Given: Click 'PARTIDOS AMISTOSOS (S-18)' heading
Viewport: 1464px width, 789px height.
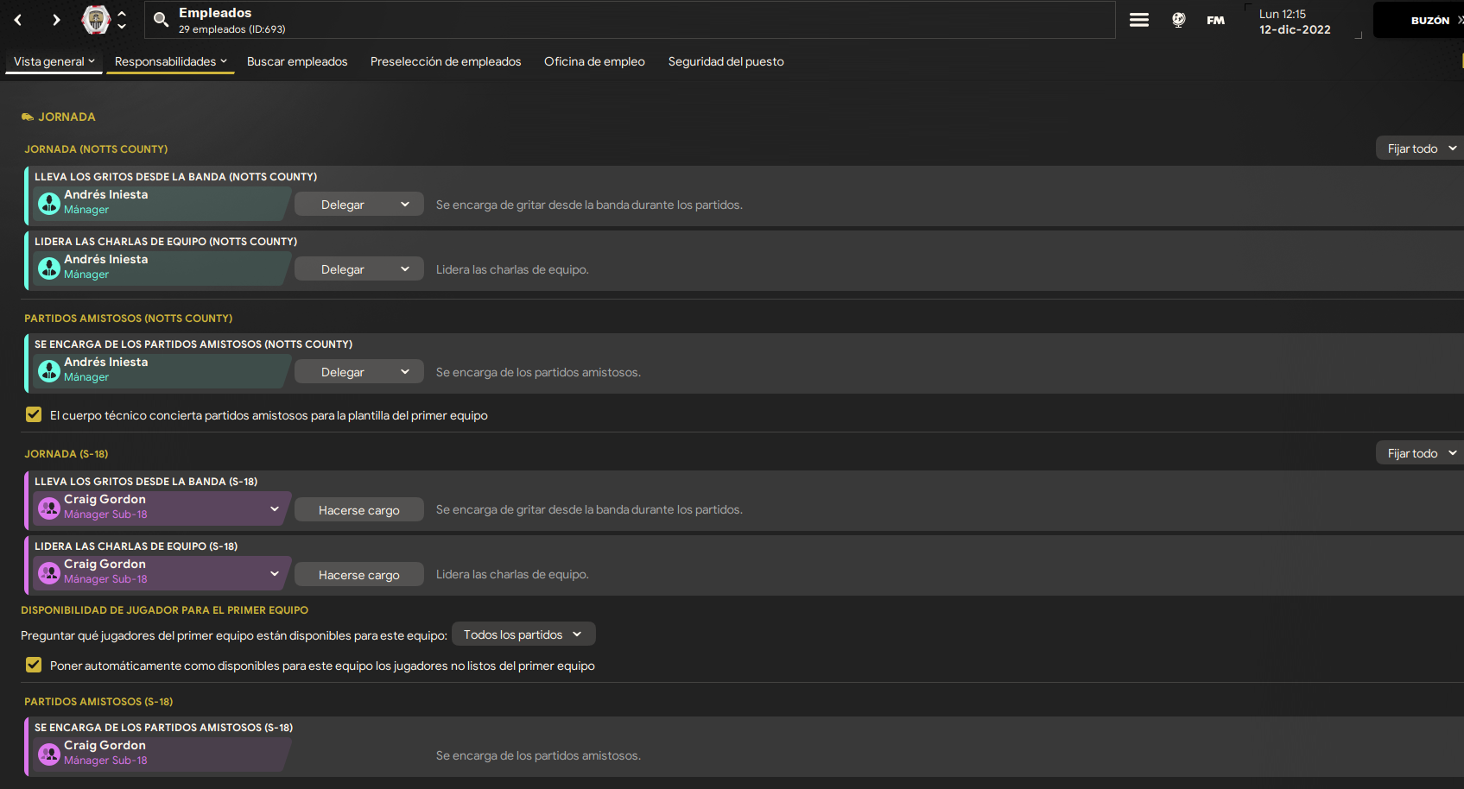Looking at the screenshot, I should click(98, 702).
